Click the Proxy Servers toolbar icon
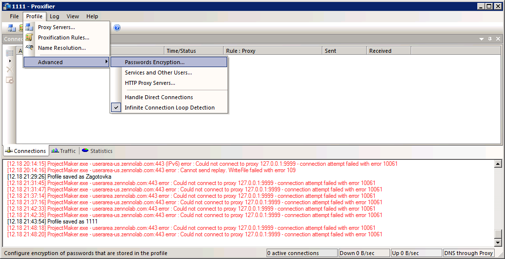This screenshot has height=259, width=505. pyautogui.click(x=12, y=28)
